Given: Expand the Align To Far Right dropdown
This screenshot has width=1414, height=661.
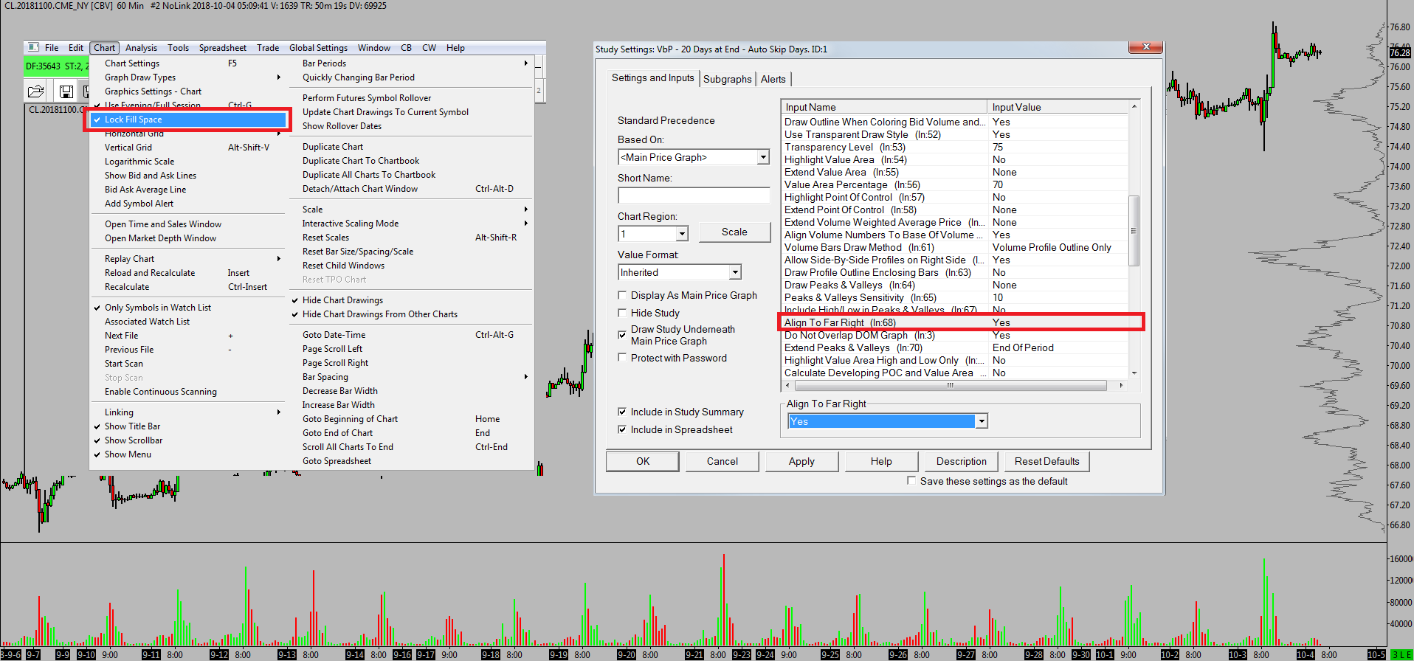Looking at the screenshot, I should click(x=981, y=421).
